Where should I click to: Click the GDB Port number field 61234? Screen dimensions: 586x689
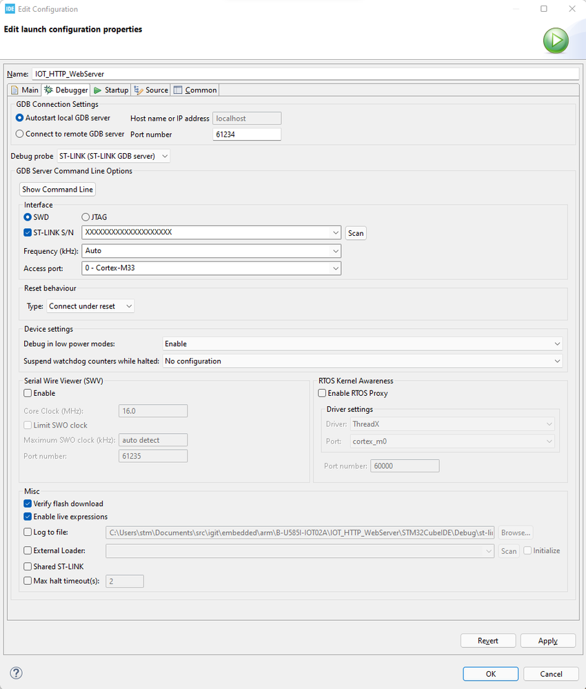(247, 134)
